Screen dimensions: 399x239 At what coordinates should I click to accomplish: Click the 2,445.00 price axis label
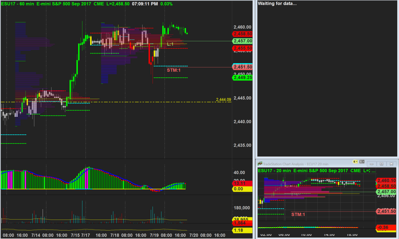tap(243, 98)
